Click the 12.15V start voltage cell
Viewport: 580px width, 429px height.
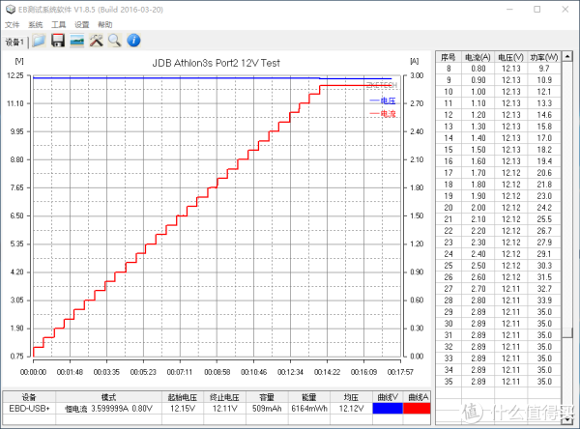pyautogui.click(x=183, y=409)
